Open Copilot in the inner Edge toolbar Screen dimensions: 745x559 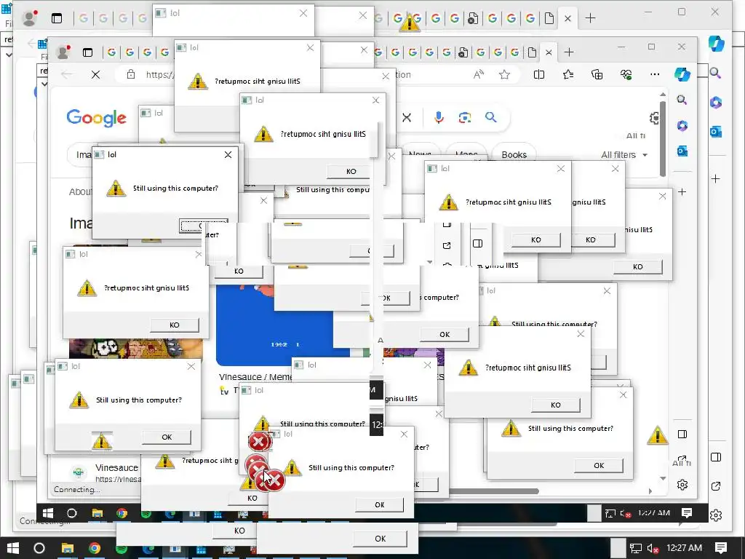682,75
